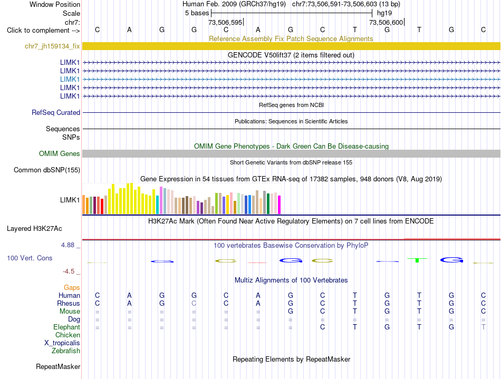The width and height of the screenshot is (501, 379).
Task: Click the gray OMIM Genes item bar
Action: 291,153
